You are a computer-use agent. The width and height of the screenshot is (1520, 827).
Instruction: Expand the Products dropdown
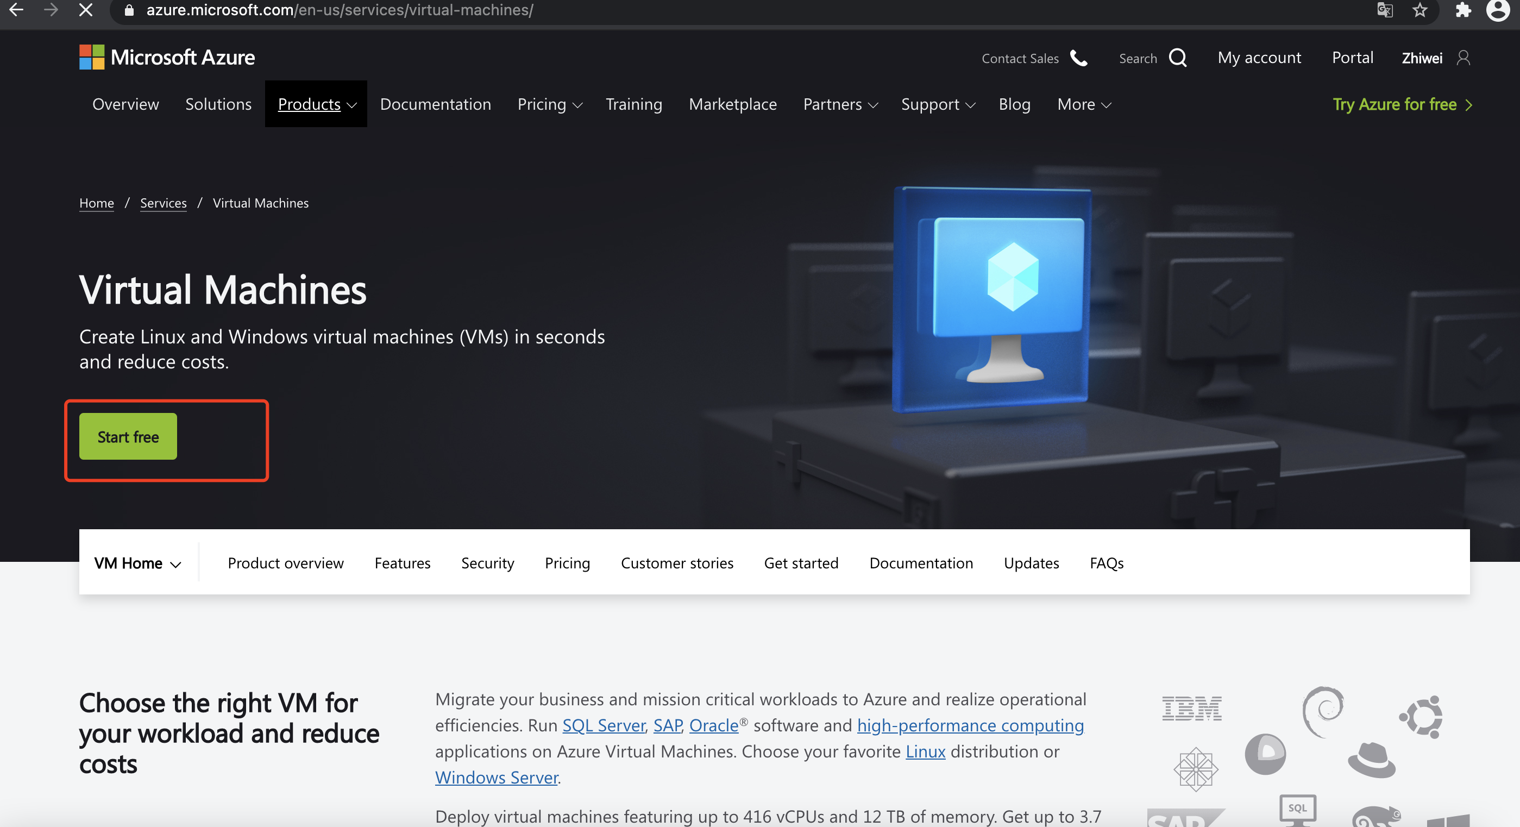(x=316, y=104)
